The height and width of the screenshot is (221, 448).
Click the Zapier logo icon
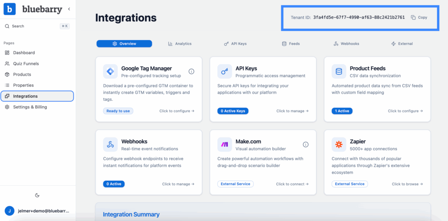(339, 144)
